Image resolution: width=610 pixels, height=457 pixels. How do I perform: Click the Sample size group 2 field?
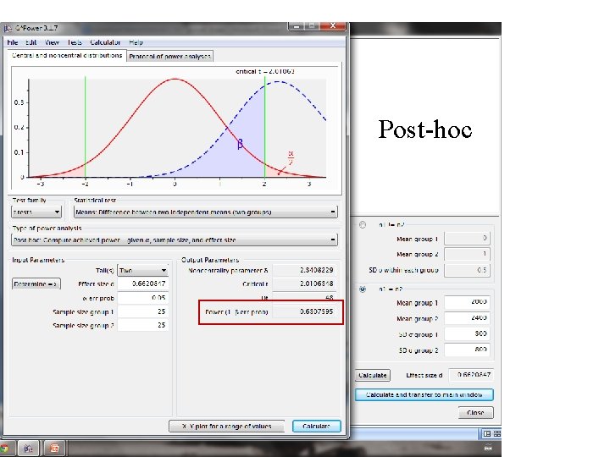pyautogui.click(x=143, y=325)
